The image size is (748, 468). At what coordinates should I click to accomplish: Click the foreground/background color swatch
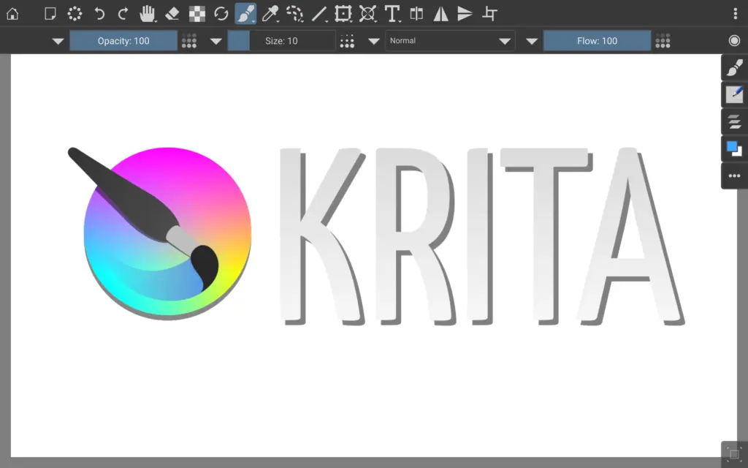[734, 149]
